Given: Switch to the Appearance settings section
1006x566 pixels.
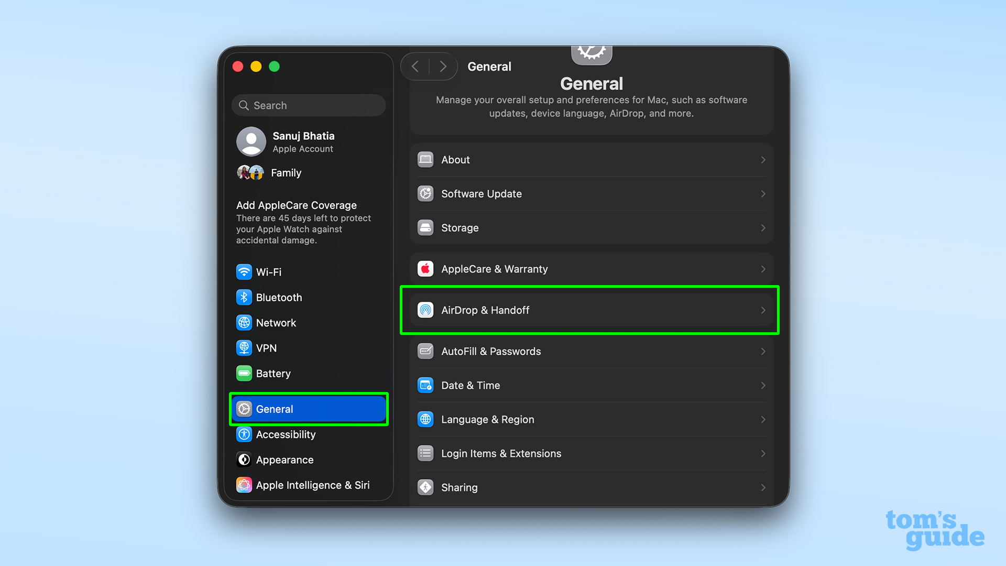Looking at the screenshot, I should coord(285,460).
